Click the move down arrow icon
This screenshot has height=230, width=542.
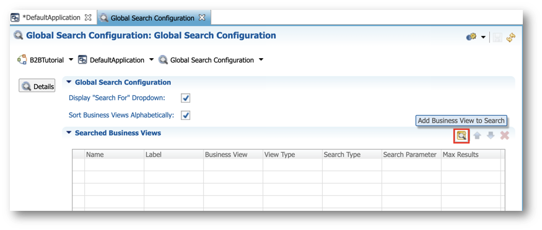tap(491, 135)
